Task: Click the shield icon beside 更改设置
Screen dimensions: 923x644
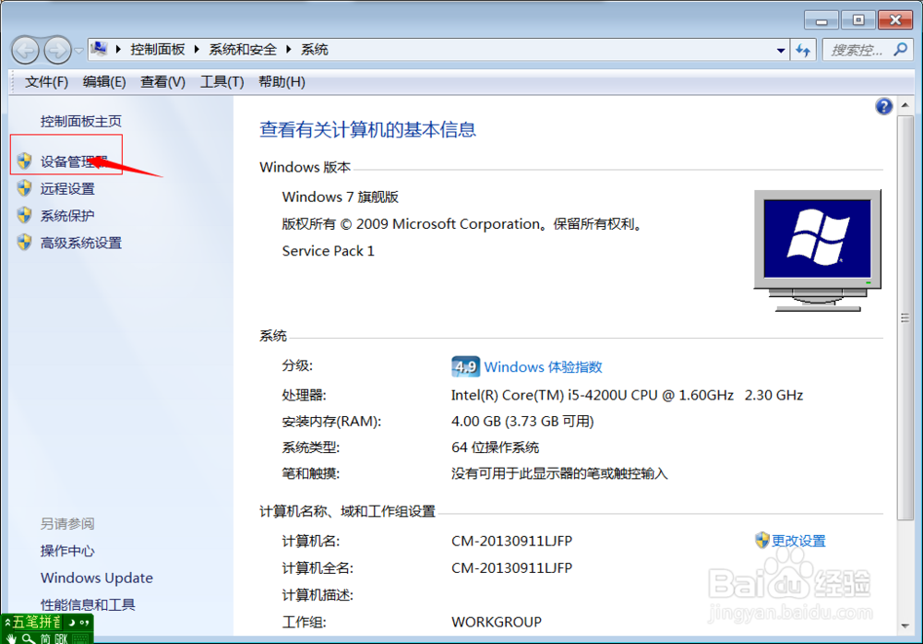Action: (x=762, y=540)
